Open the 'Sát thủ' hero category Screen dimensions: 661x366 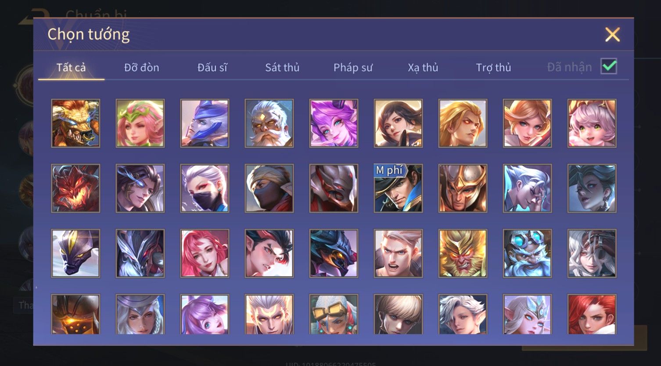pyautogui.click(x=282, y=68)
